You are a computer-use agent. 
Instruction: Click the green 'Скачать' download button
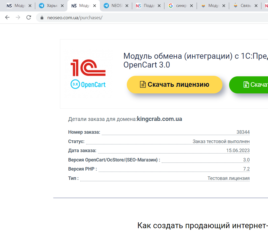click(x=249, y=85)
